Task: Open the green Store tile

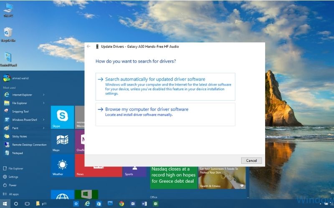Action: click(86, 195)
